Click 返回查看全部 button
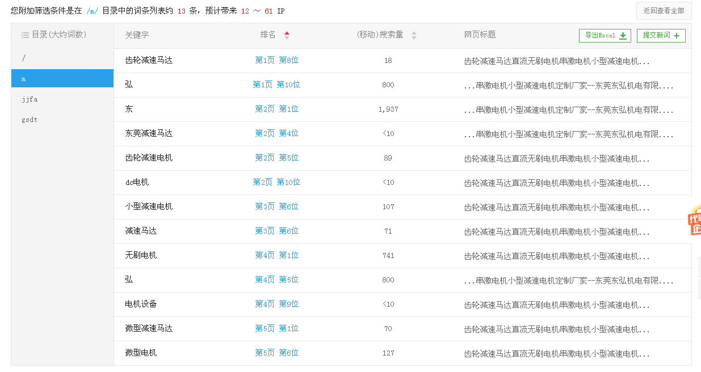 click(x=664, y=11)
